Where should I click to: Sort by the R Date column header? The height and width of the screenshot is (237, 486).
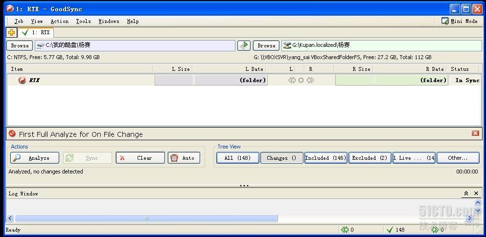tap(410, 69)
